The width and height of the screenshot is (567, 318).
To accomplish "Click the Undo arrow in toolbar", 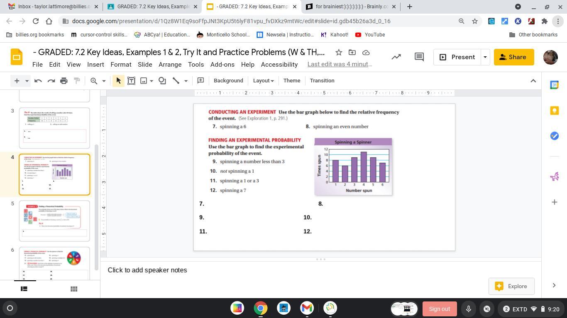I will pos(38,81).
